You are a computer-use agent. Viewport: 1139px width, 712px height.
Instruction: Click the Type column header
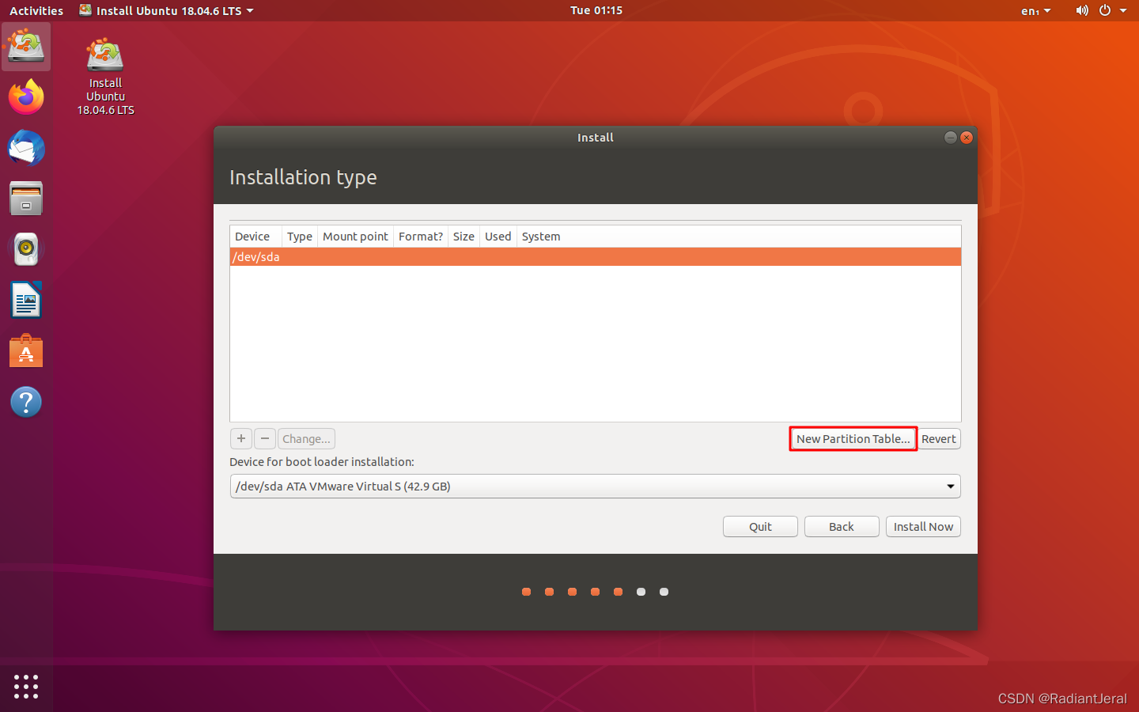point(300,237)
